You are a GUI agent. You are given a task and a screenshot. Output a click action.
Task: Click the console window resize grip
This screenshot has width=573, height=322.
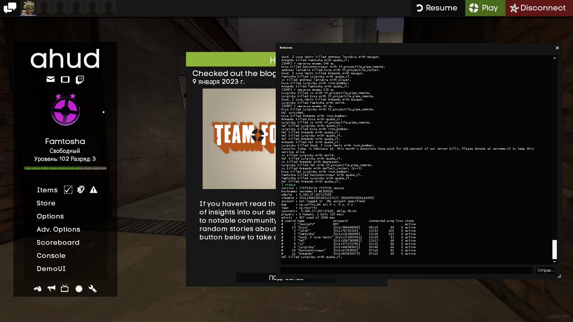pyautogui.click(x=559, y=276)
